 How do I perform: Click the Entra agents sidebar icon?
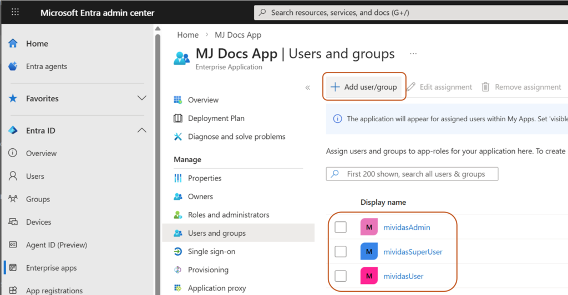[x=13, y=66]
